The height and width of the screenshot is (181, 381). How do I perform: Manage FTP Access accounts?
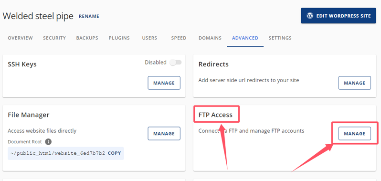(355, 133)
